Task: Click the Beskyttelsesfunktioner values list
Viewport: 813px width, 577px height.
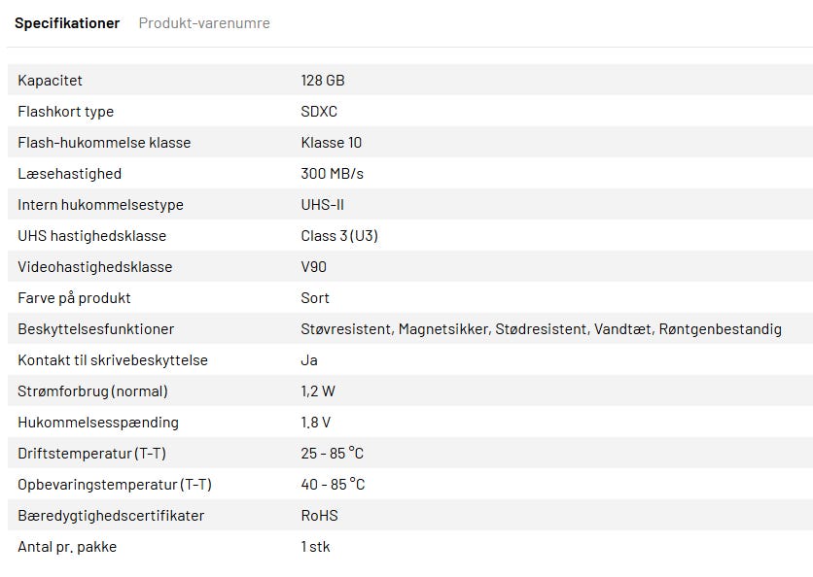Action: [x=541, y=329]
